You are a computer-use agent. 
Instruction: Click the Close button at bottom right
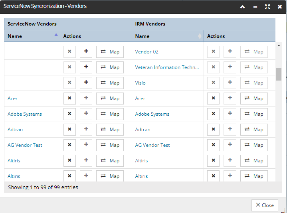pos(265,205)
